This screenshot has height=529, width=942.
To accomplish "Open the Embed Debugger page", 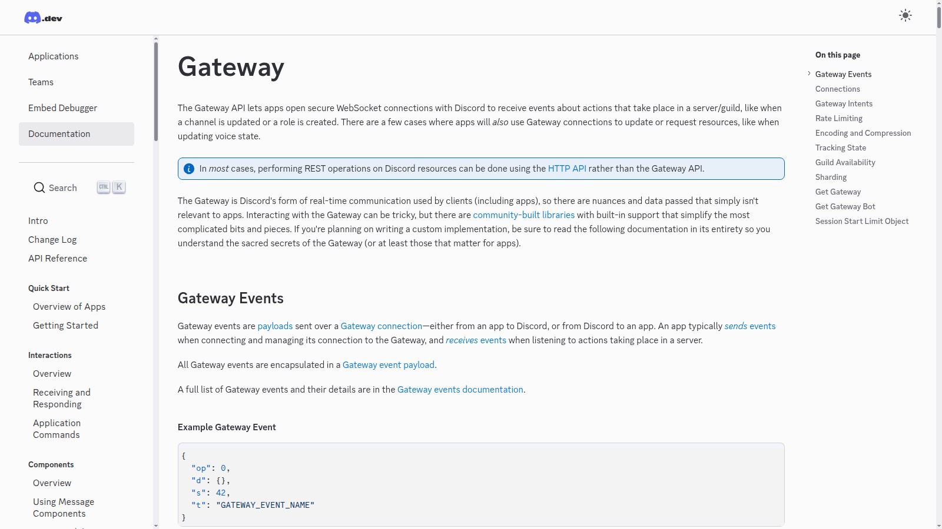I will (x=63, y=108).
